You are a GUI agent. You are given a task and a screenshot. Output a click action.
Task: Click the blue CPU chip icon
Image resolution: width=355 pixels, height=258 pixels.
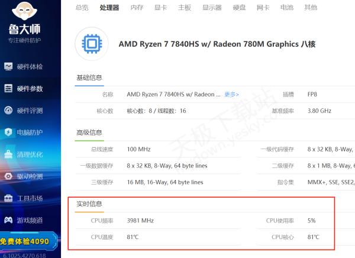click(92, 44)
